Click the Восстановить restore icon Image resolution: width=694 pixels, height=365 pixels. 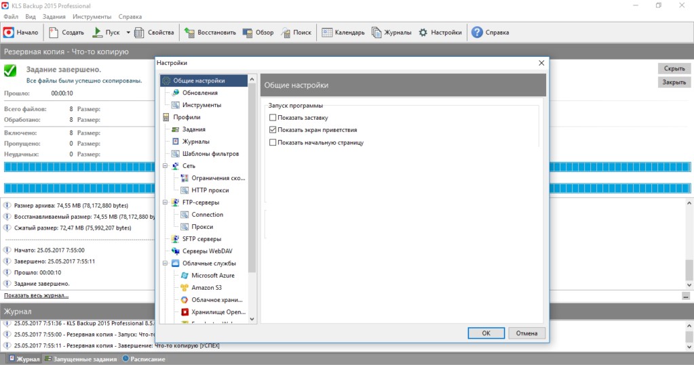tap(189, 33)
